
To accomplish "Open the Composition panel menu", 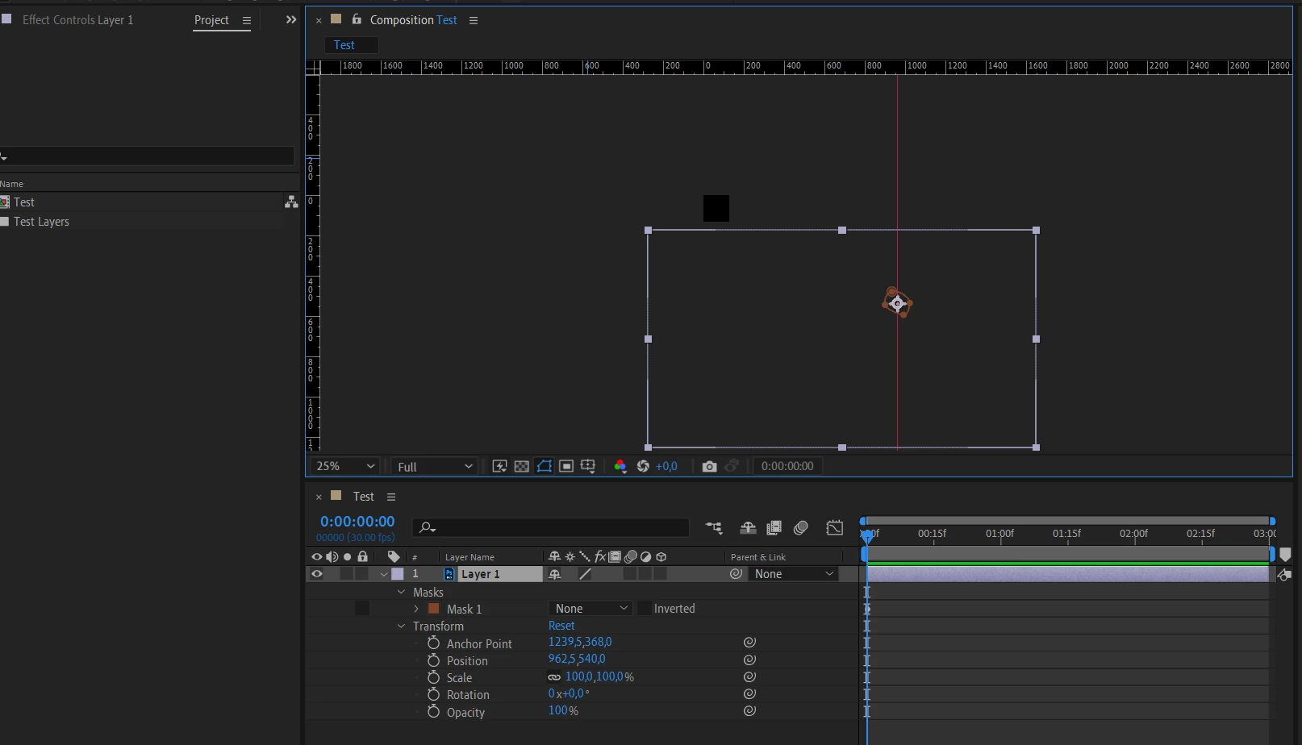I will tap(474, 20).
